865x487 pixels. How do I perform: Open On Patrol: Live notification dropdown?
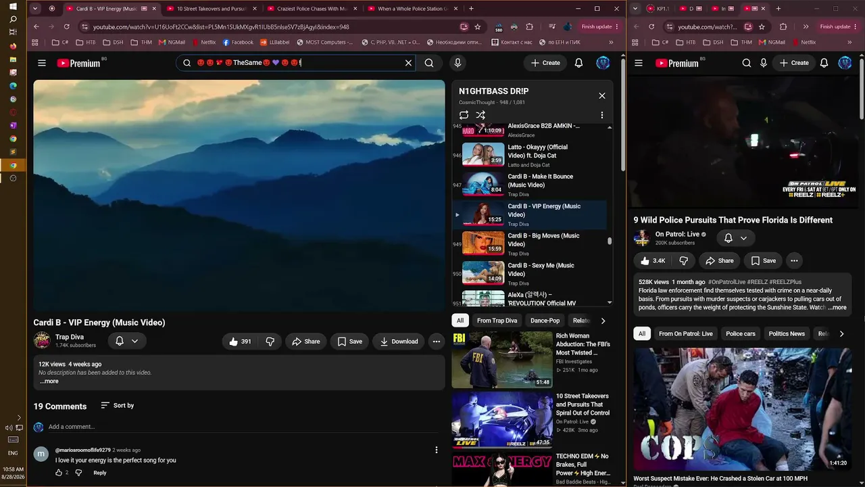tap(736, 238)
